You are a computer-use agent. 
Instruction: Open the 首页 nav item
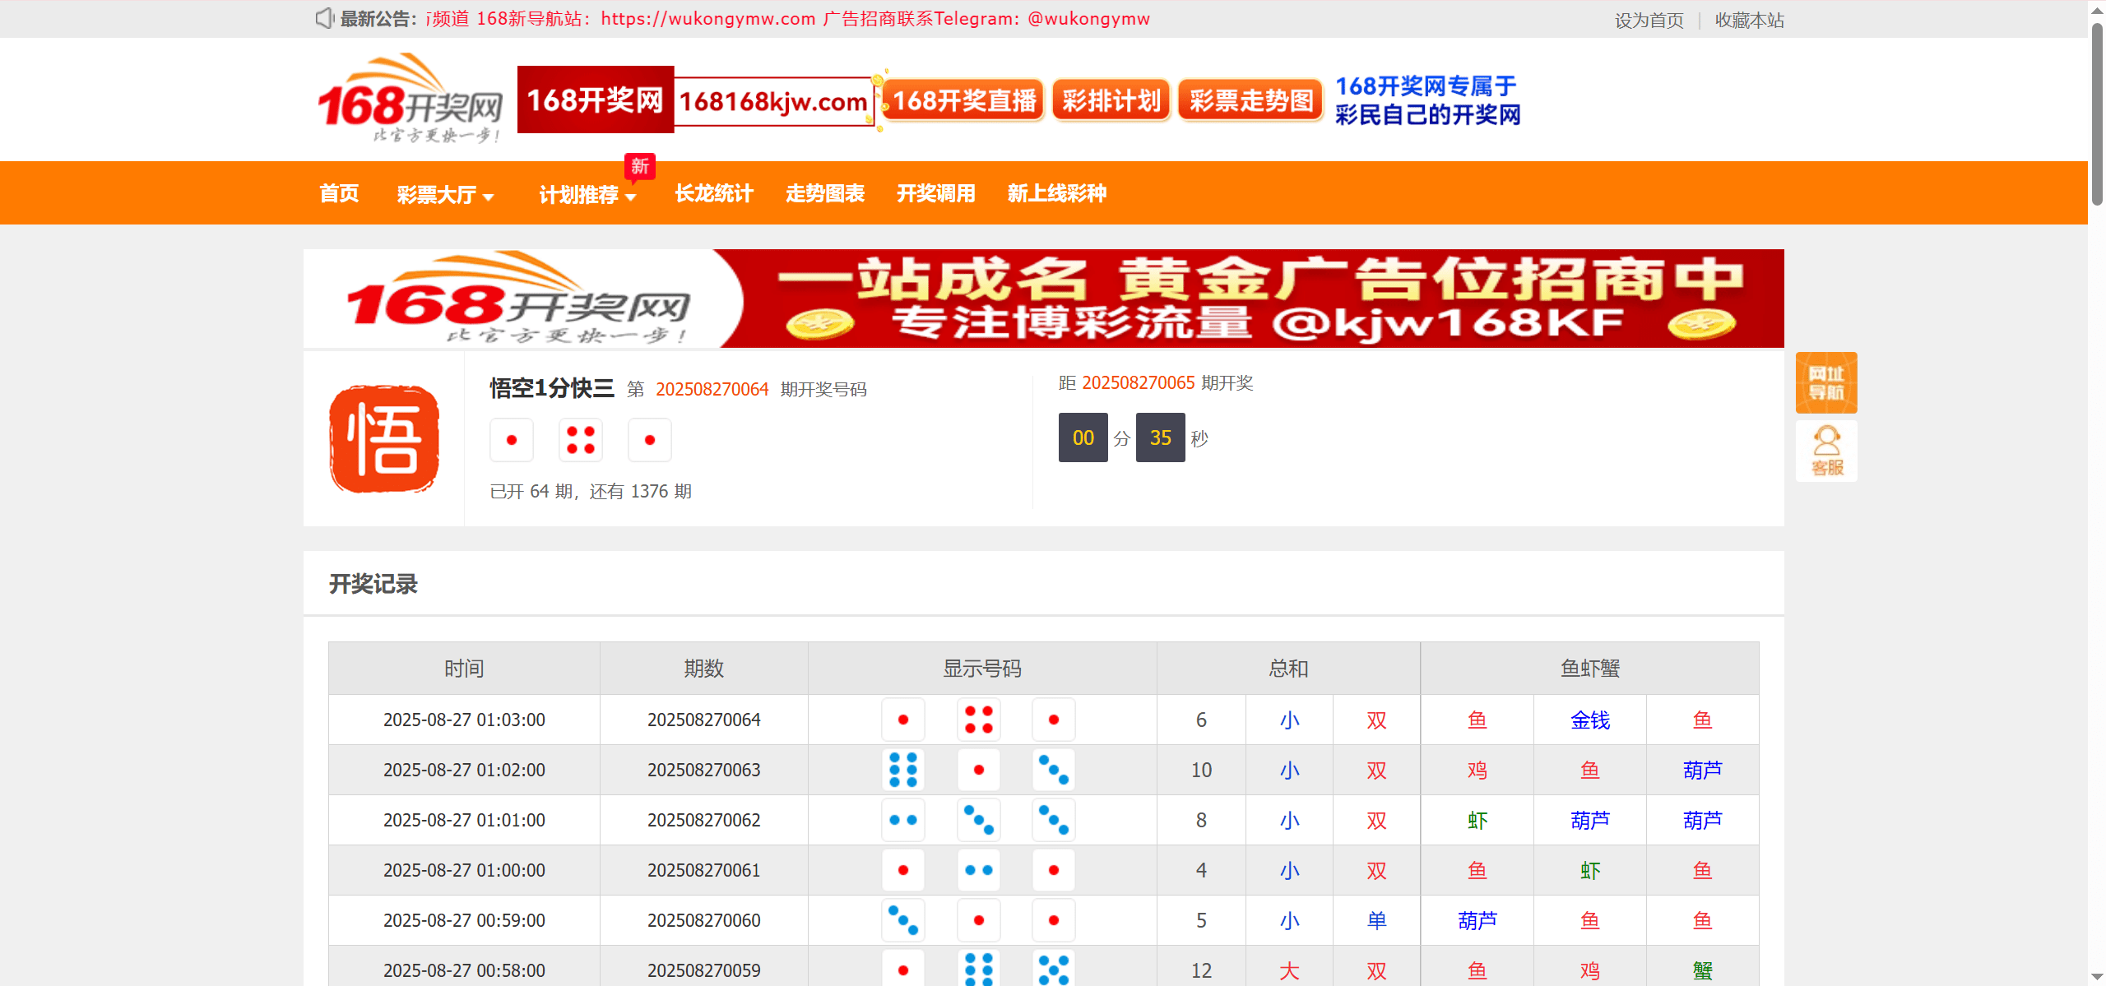339,193
